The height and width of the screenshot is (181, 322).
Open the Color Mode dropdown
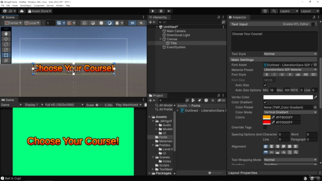click(x=290, y=112)
